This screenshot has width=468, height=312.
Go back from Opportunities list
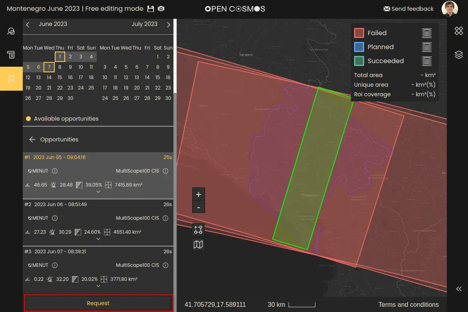click(32, 139)
